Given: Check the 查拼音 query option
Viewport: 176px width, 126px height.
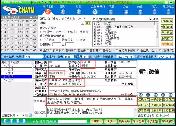Looking at the screenshot, I should [41, 32].
